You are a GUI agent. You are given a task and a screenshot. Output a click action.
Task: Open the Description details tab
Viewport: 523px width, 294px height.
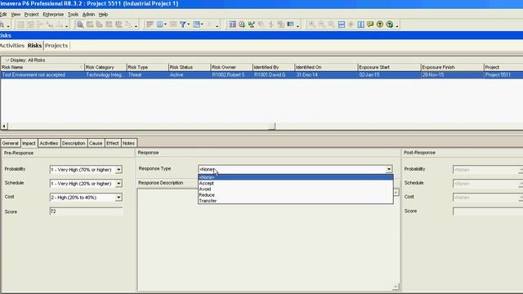(x=74, y=143)
